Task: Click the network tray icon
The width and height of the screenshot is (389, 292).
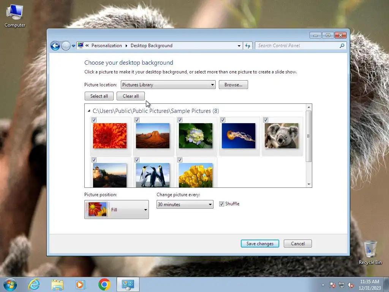Action: click(342, 285)
